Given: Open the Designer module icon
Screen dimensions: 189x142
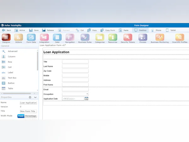Looking at the screenshot, I should (x=6, y=37).
